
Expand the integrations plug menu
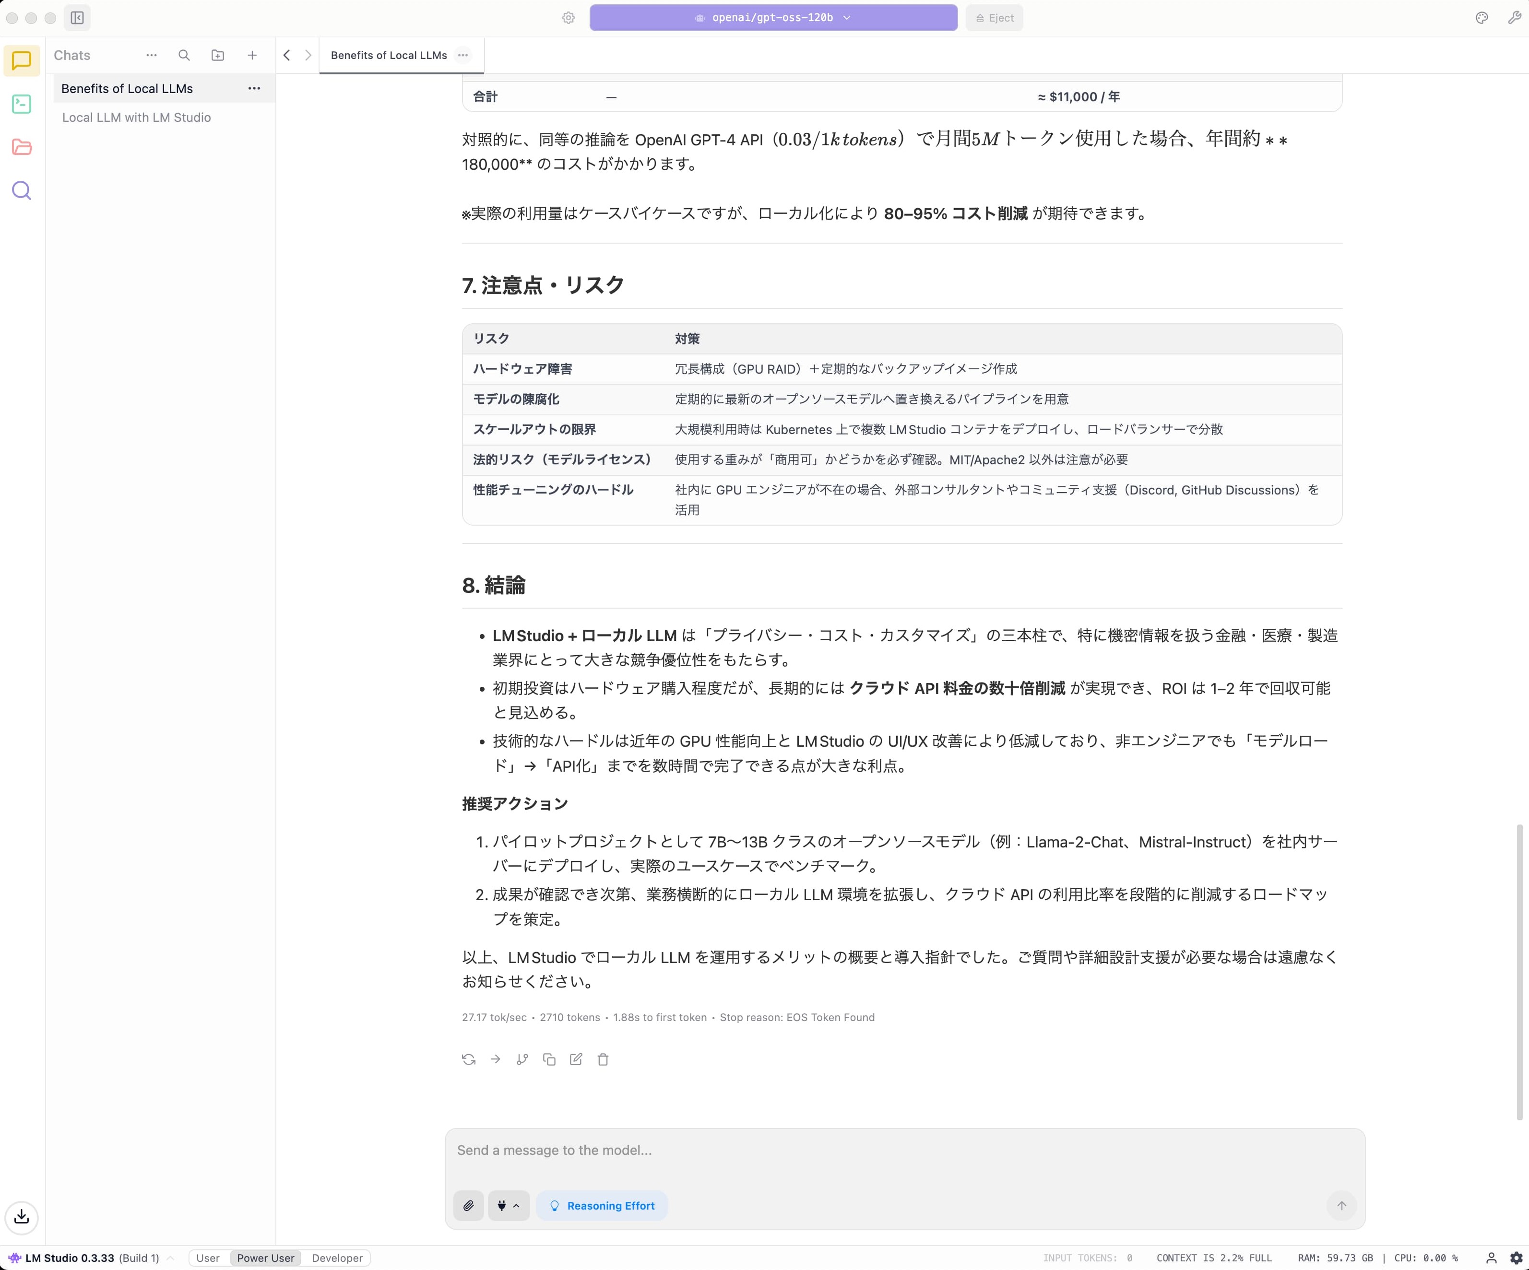tap(508, 1206)
